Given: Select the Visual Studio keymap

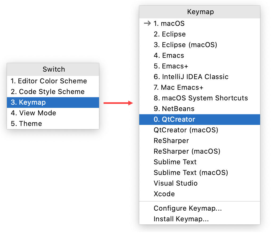Looking at the screenshot, I should [x=175, y=183].
